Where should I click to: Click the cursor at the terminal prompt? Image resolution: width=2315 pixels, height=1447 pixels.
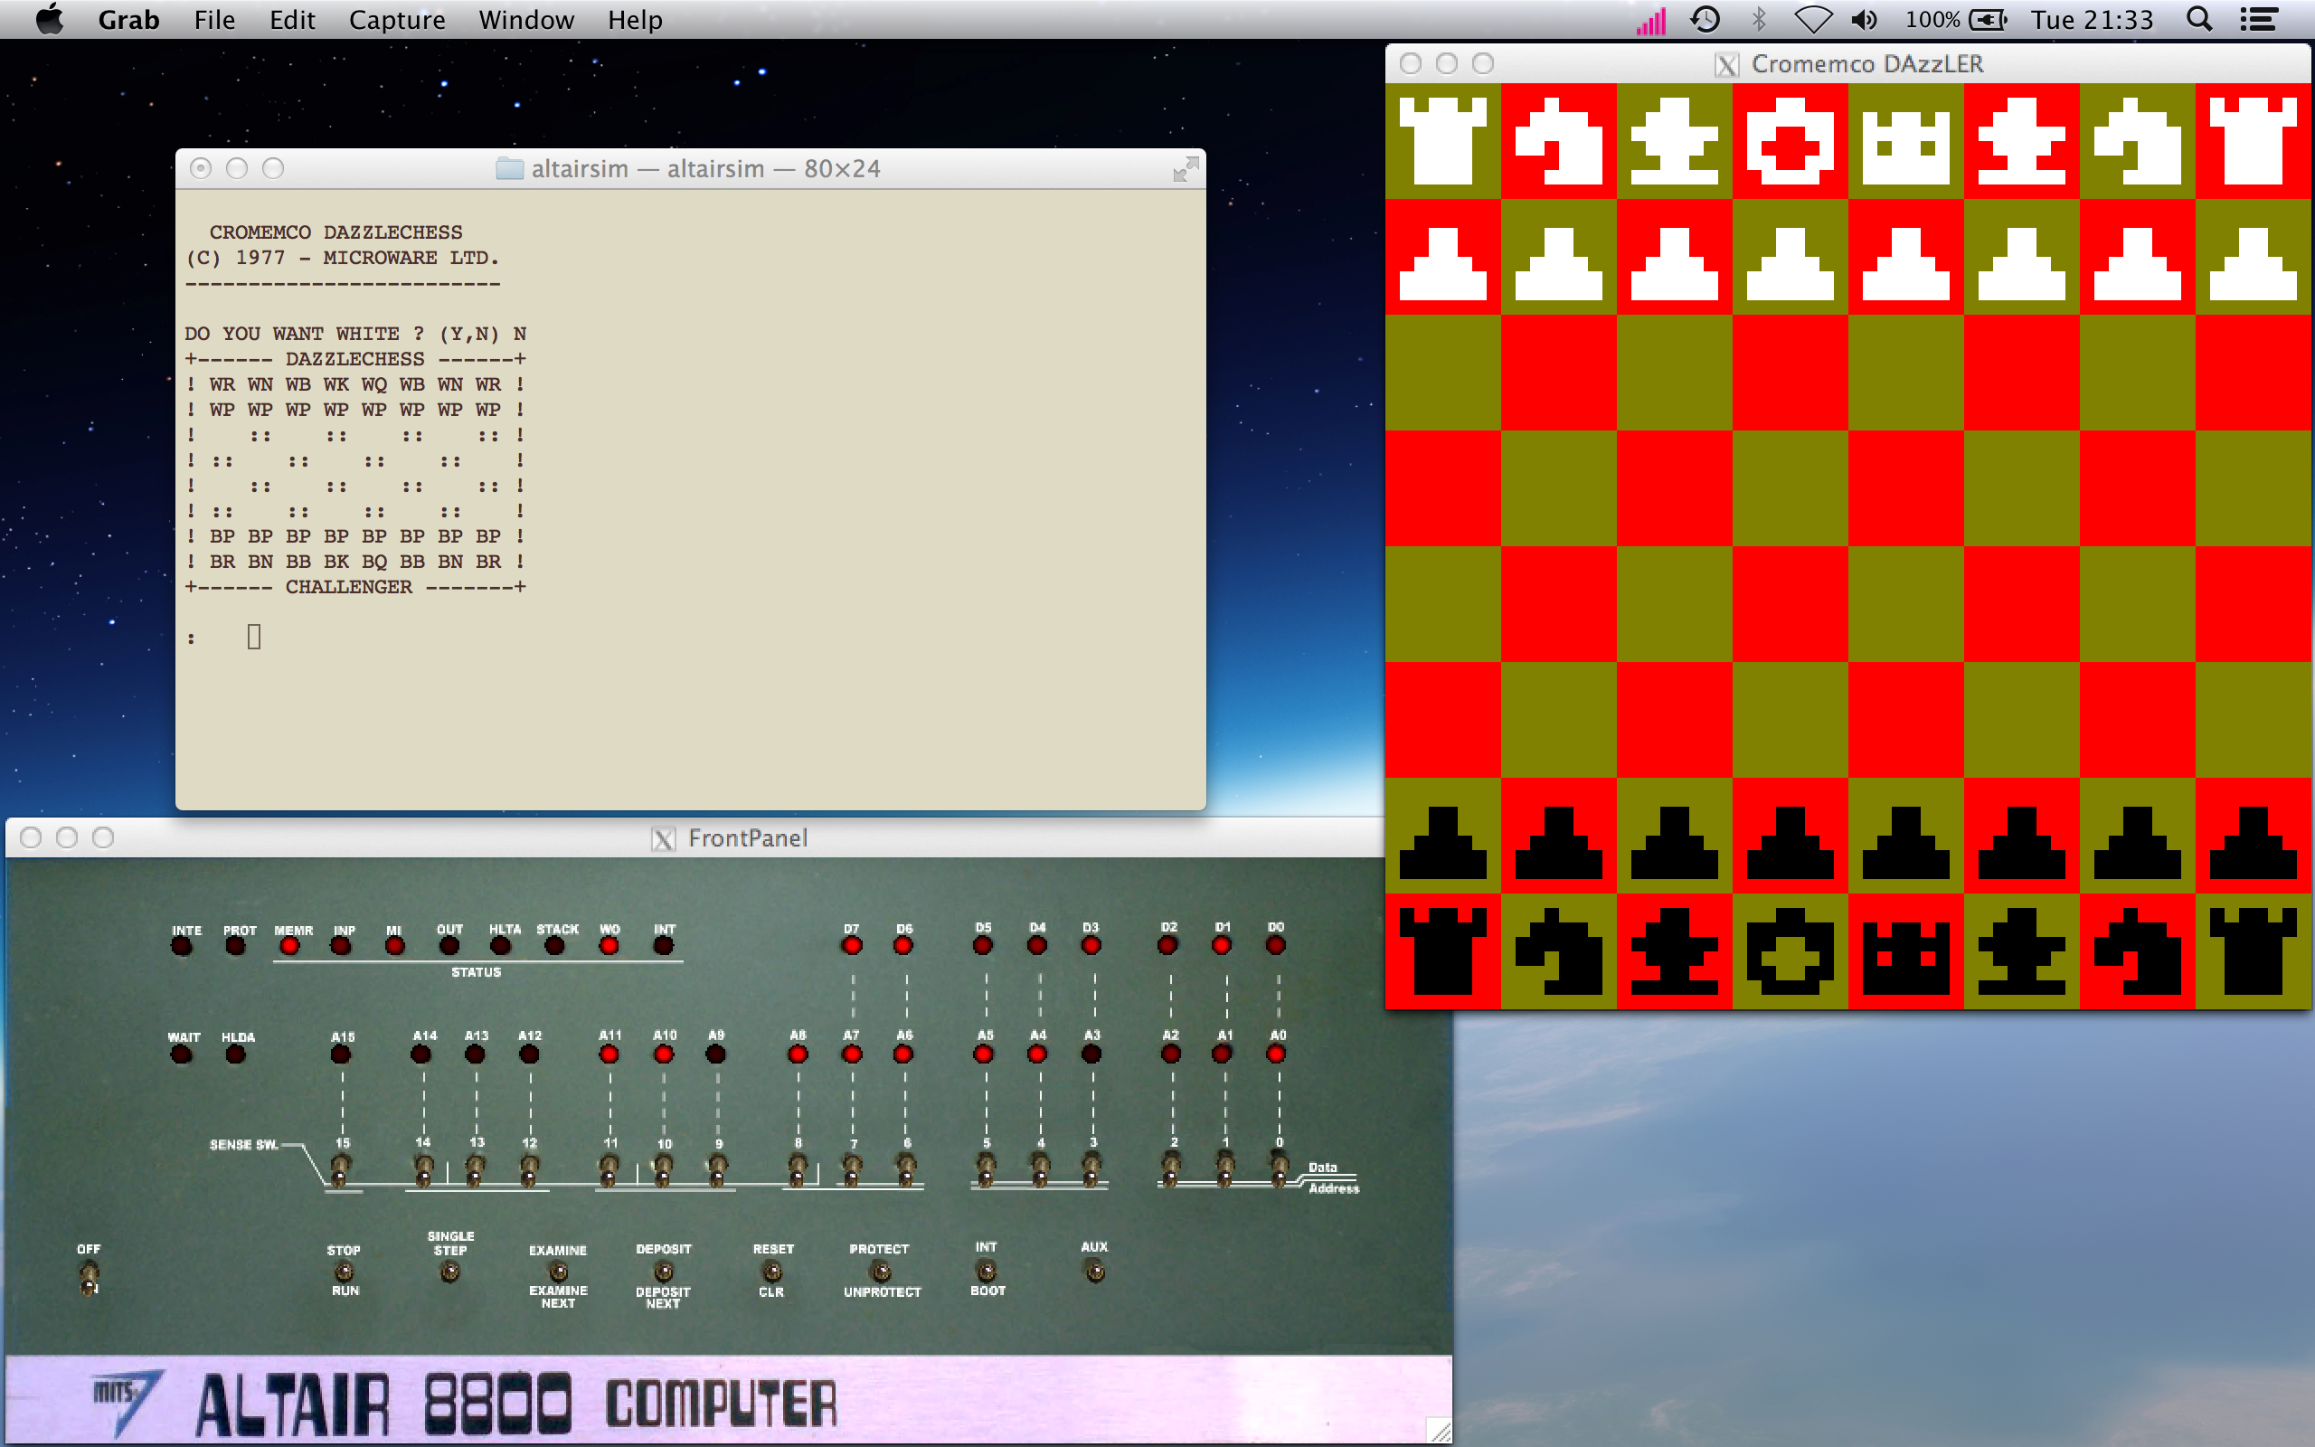point(253,636)
